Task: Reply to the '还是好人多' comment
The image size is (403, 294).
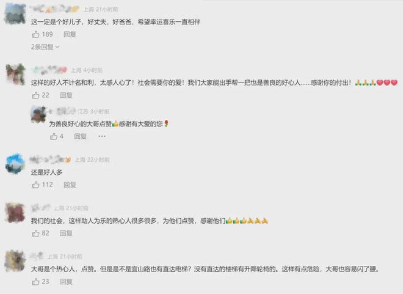Action: click(x=70, y=185)
